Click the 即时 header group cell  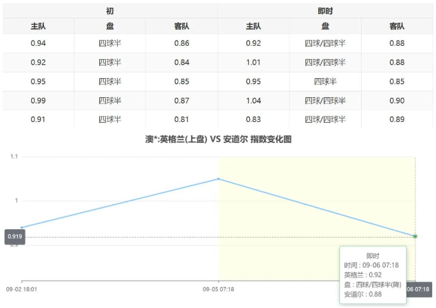click(325, 11)
